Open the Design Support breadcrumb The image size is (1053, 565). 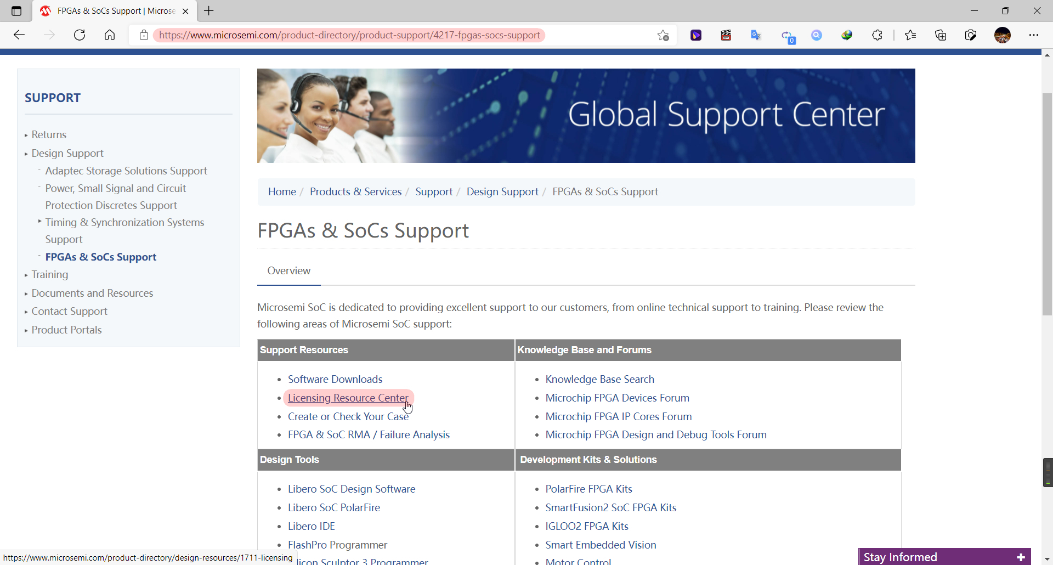pyautogui.click(x=502, y=191)
